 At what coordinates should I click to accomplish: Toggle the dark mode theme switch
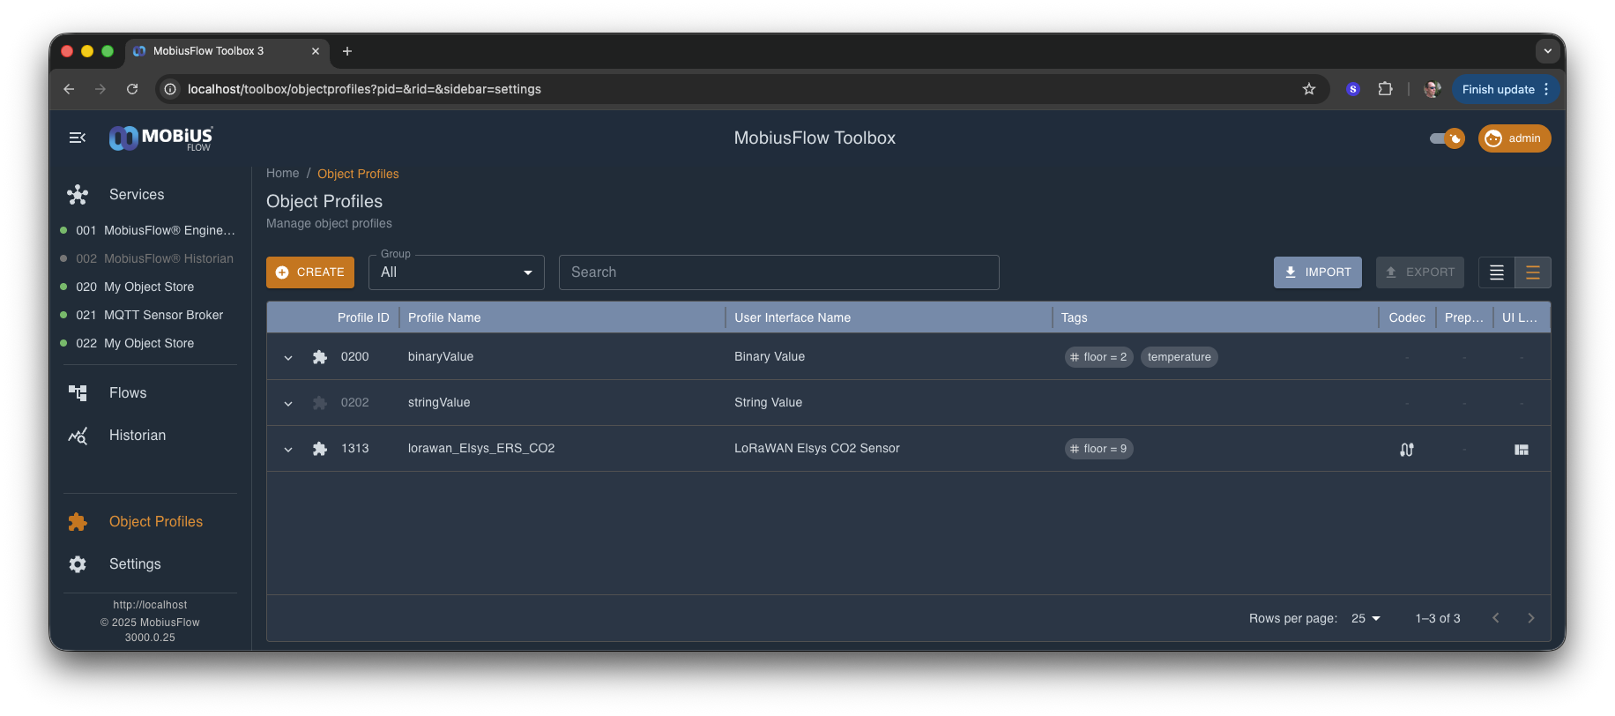point(1447,138)
